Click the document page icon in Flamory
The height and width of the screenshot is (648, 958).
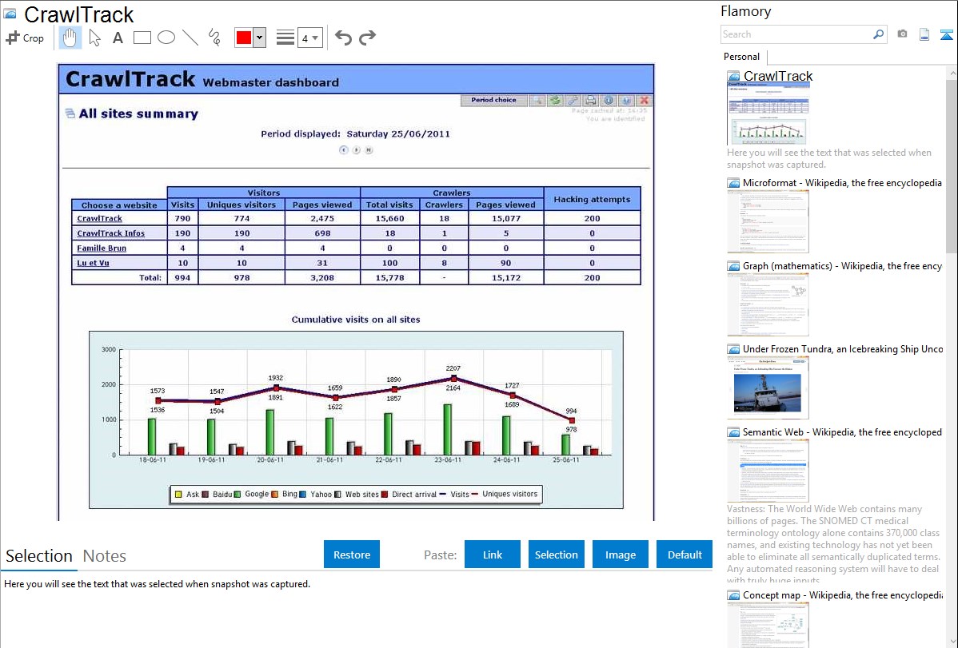click(924, 34)
